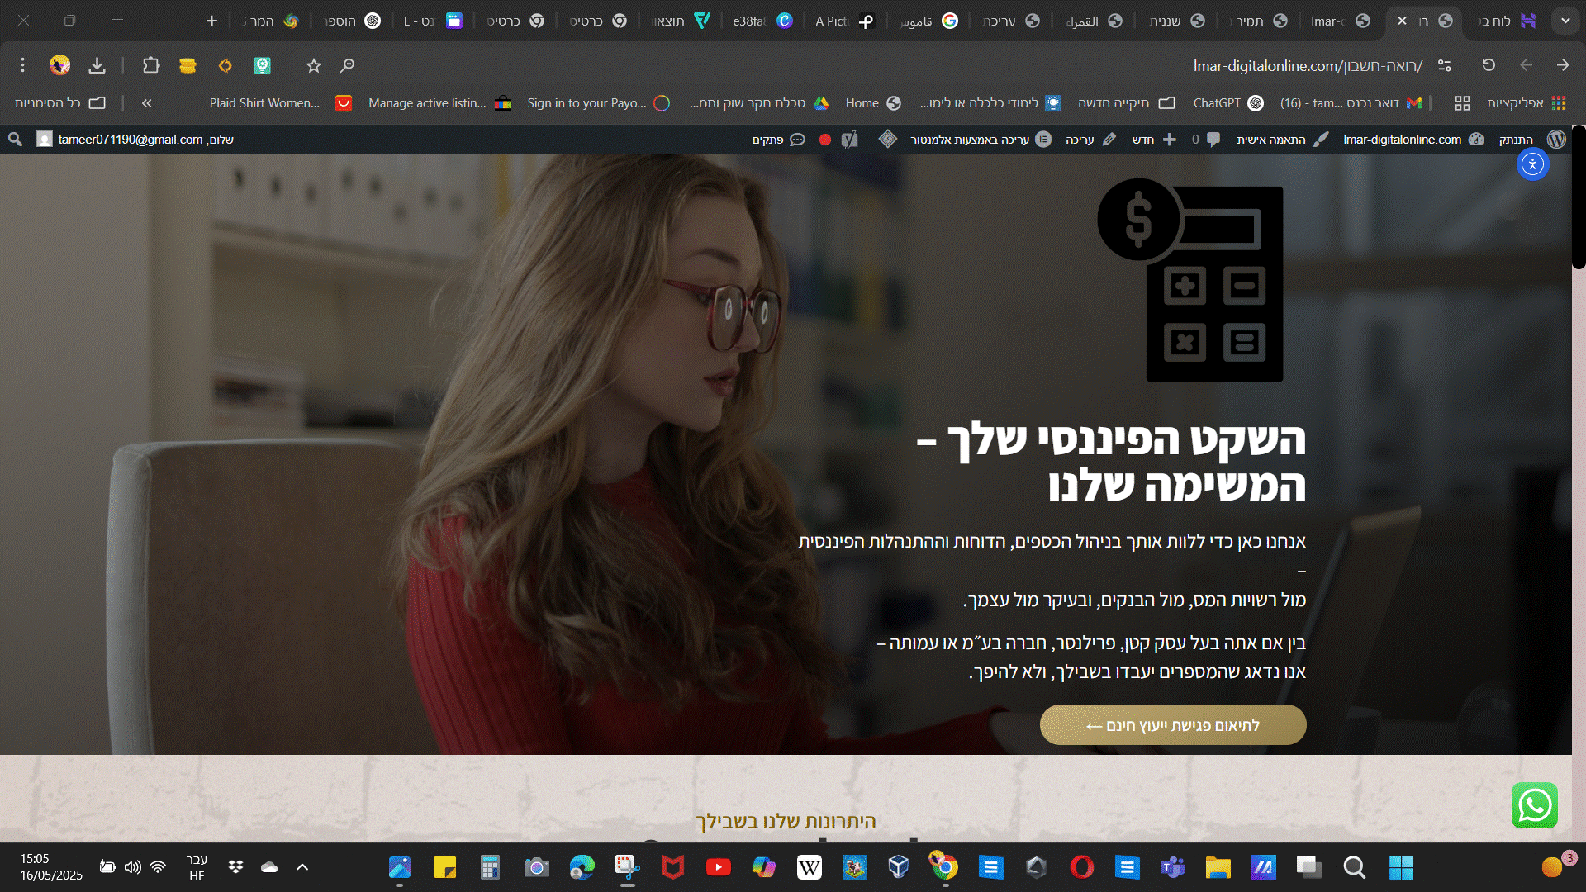
Task: Open site information icon beside URL
Action: tap(1445, 65)
